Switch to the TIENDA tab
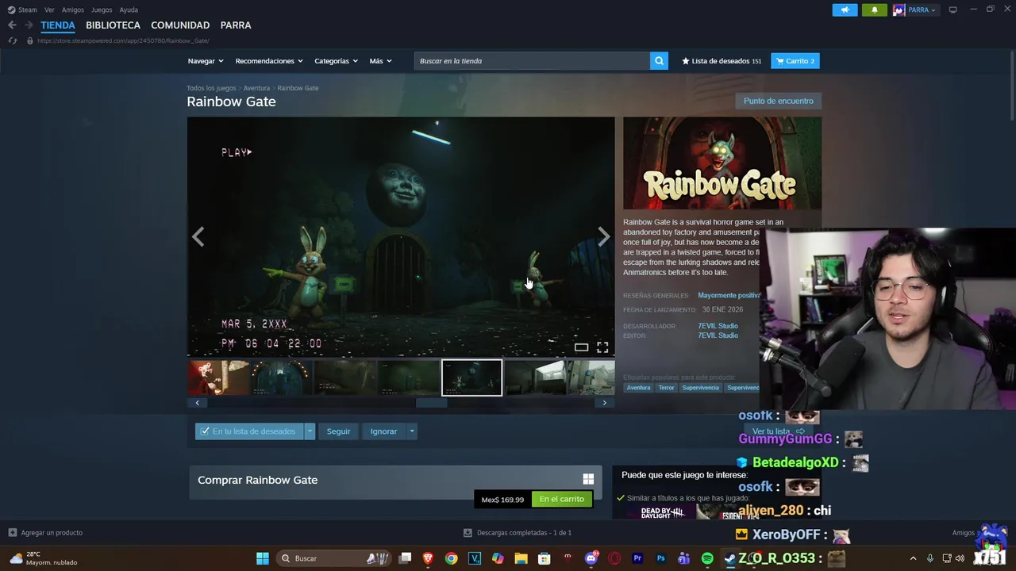The width and height of the screenshot is (1016, 571). pyautogui.click(x=58, y=25)
